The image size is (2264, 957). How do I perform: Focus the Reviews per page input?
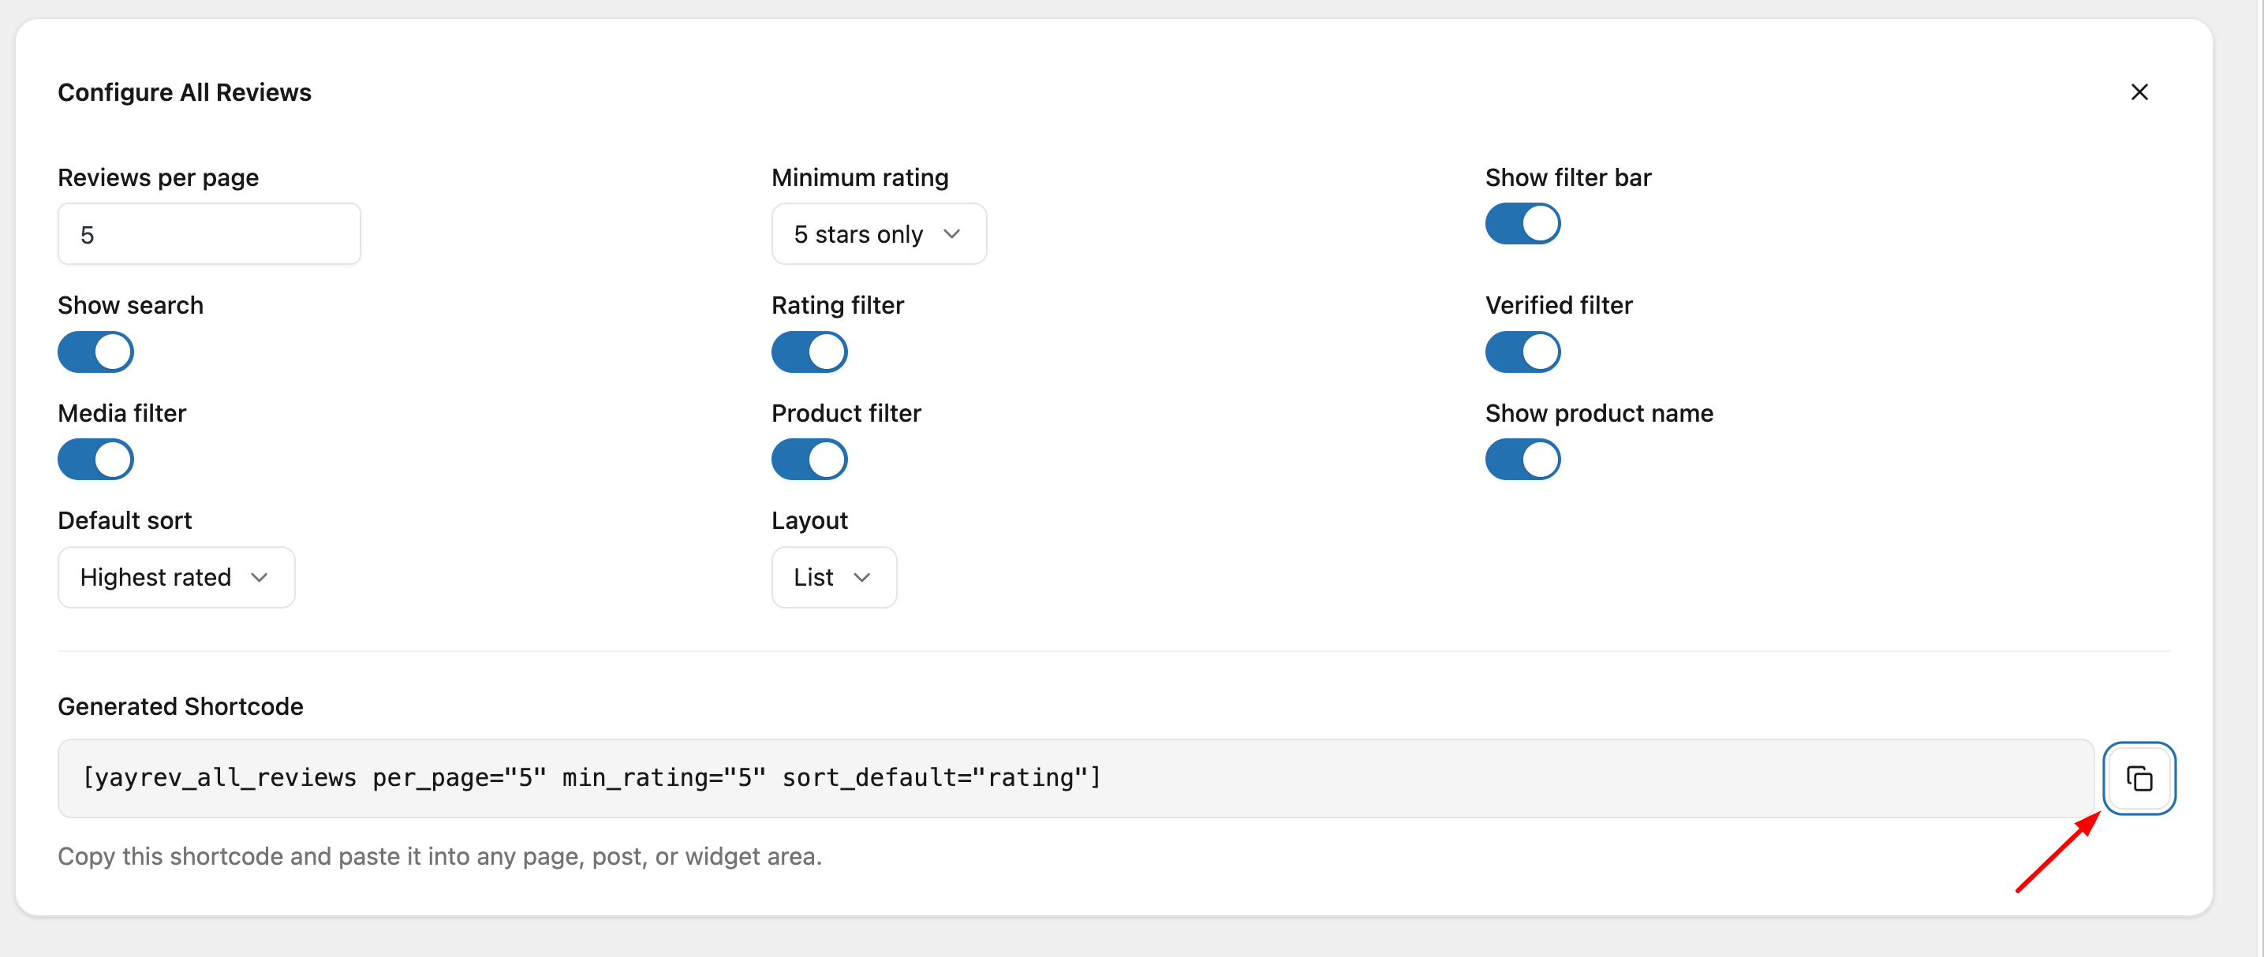tap(209, 234)
